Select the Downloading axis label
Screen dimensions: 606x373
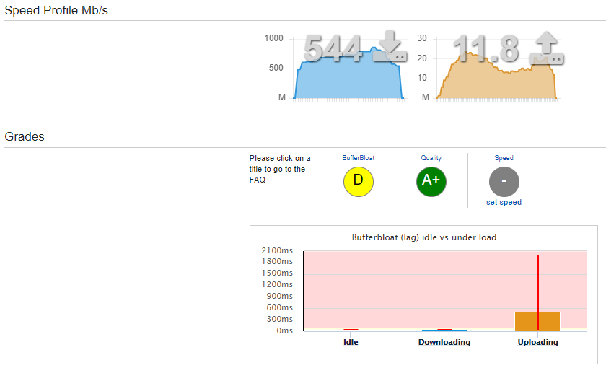click(444, 342)
